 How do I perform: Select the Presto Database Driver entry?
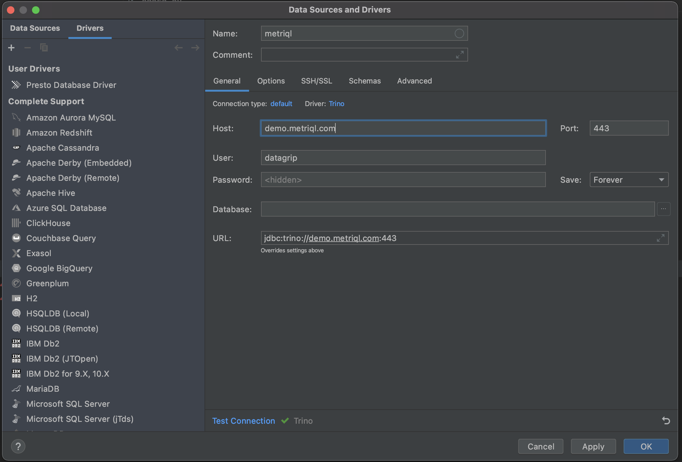(x=71, y=85)
